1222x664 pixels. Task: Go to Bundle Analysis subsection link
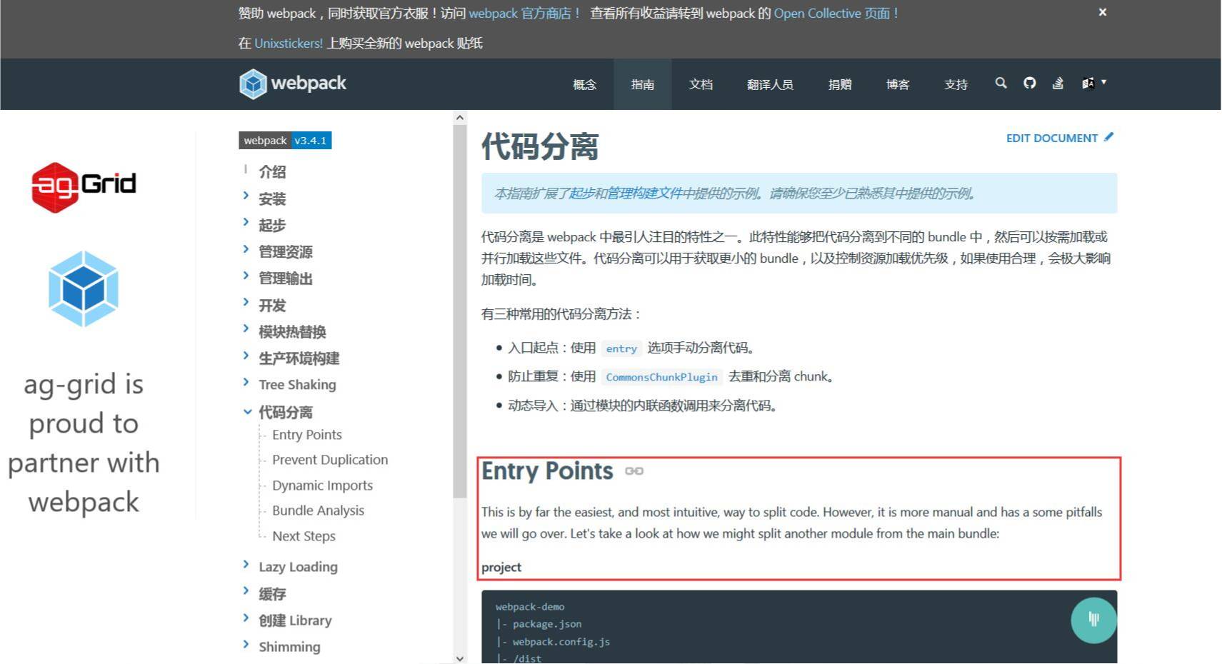coord(318,510)
